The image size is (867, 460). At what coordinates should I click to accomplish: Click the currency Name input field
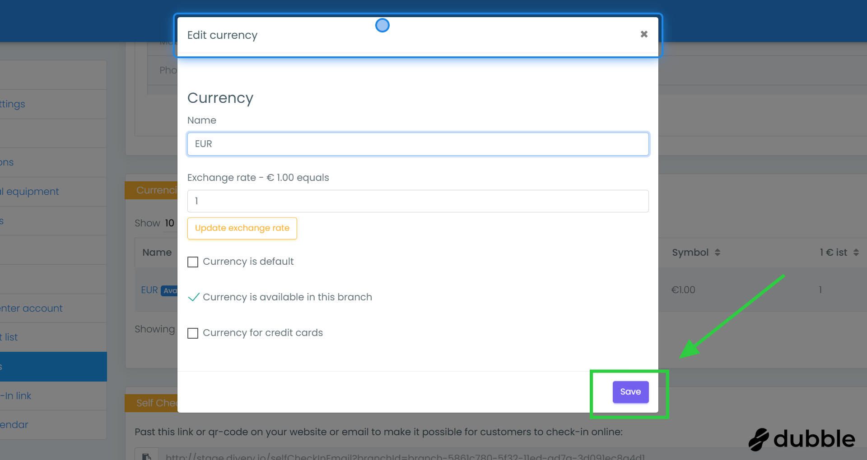click(418, 144)
